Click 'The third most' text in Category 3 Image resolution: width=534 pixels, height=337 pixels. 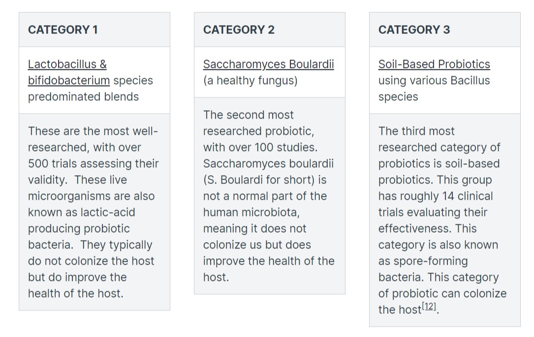pyautogui.click(x=416, y=131)
